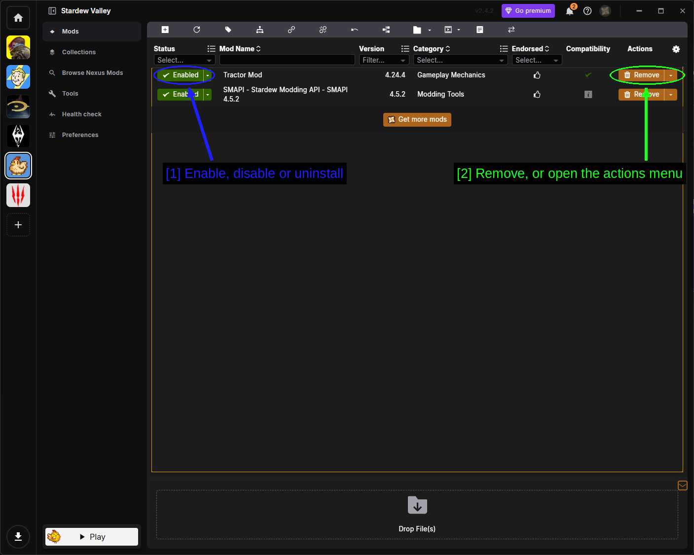Toggle the Enabled status of SMAPI mod
Image resolution: width=694 pixels, height=555 pixels.
click(x=181, y=94)
